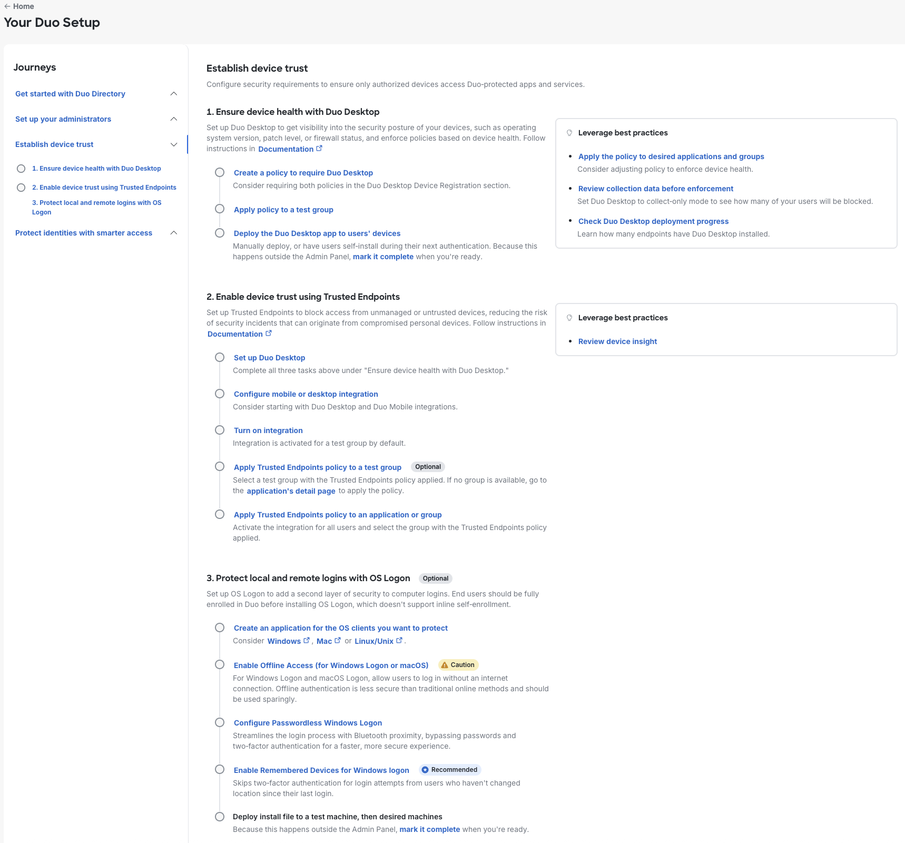Toggle circle for Configure mobile or desktop integration
Image resolution: width=905 pixels, height=843 pixels.
click(x=220, y=394)
